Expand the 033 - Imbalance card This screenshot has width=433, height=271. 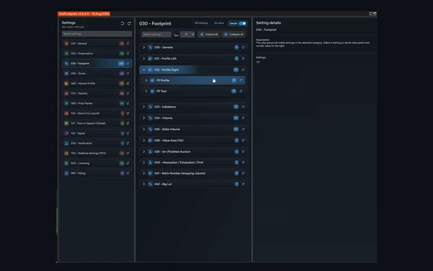pyautogui.click(x=144, y=106)
